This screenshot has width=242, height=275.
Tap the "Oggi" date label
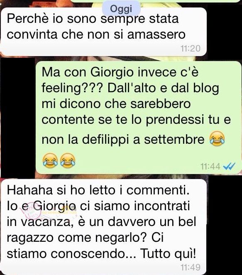[121, 8]
